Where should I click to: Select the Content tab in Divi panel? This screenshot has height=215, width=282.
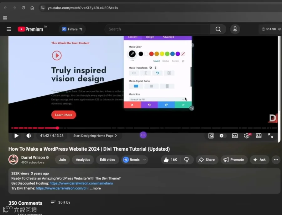point(133,37)
